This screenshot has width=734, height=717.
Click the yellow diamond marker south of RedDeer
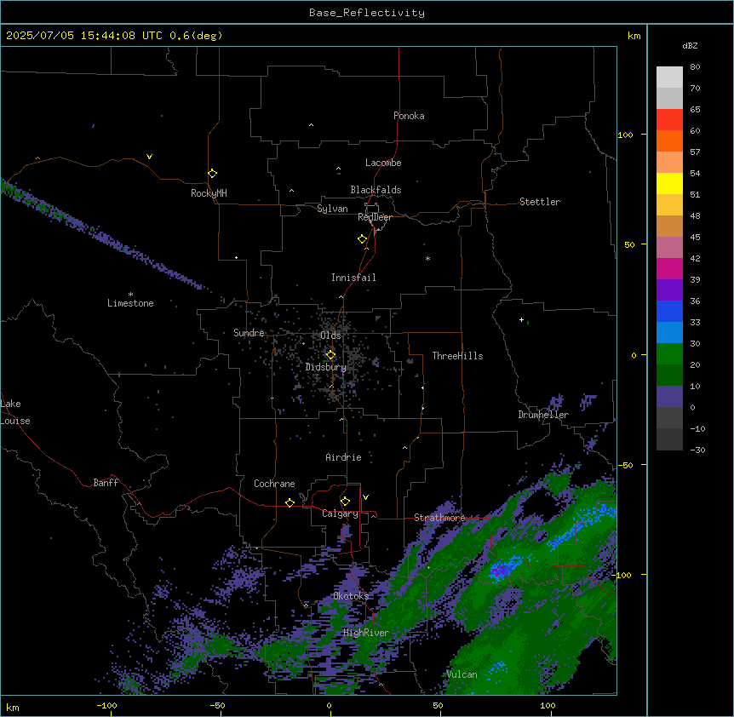362,239
